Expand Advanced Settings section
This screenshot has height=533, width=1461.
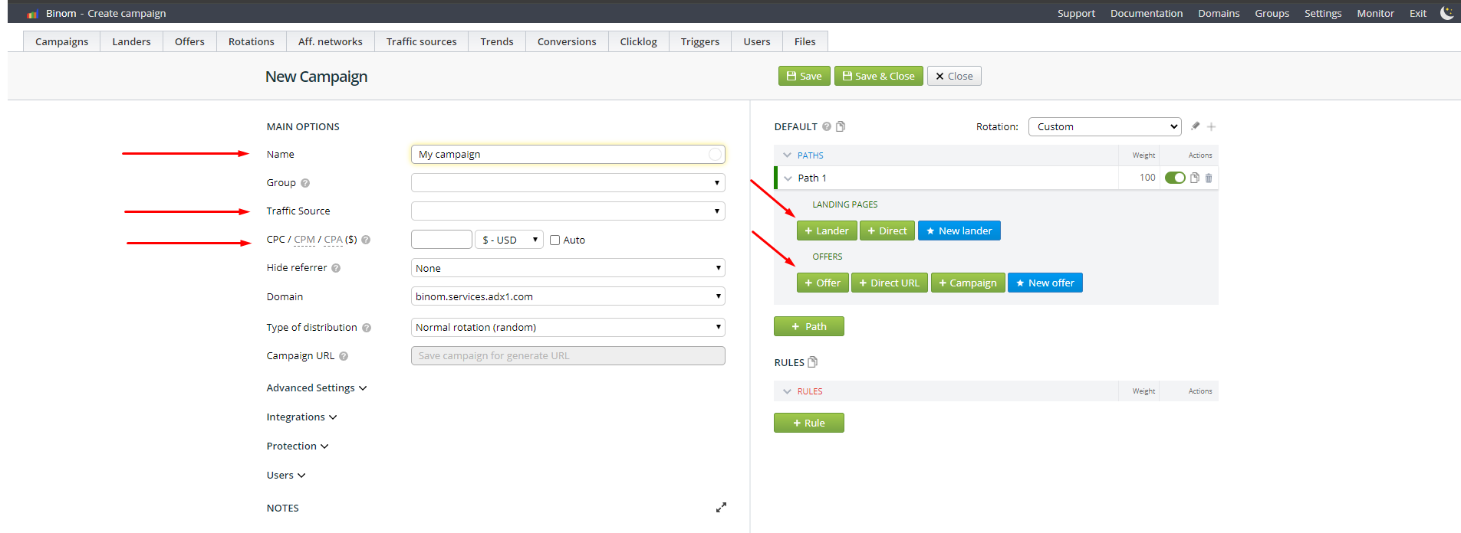pyautogui.click(x=317, y=388)
